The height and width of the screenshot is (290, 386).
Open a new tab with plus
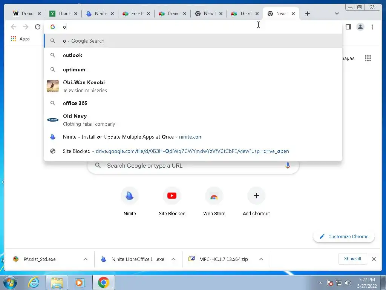pyautogui.click(x=308, y=14)
